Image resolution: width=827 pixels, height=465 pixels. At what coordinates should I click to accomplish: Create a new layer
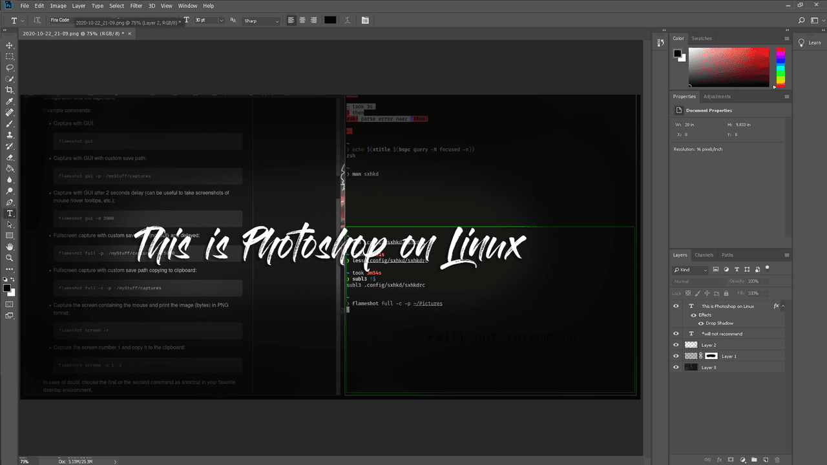tap(766, 460)
